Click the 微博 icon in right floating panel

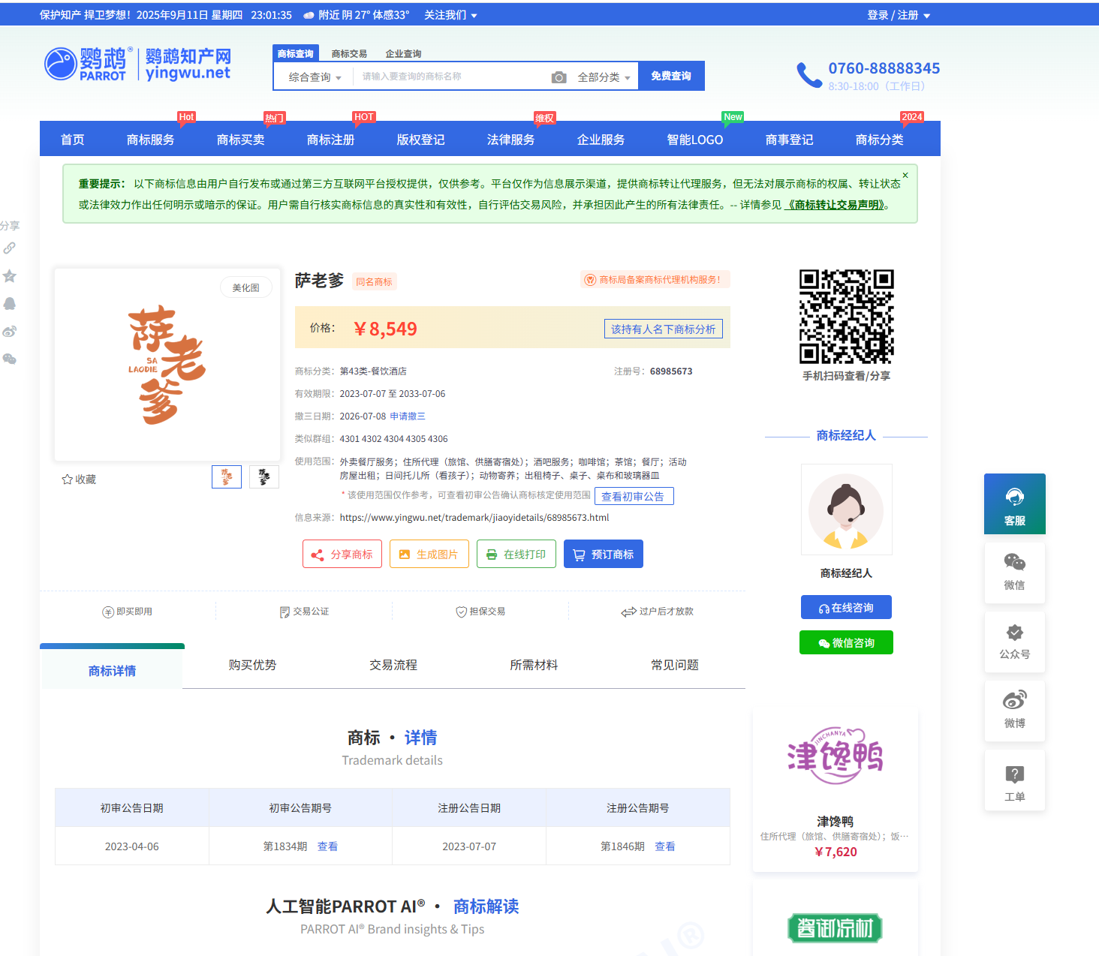(1014, 710)
